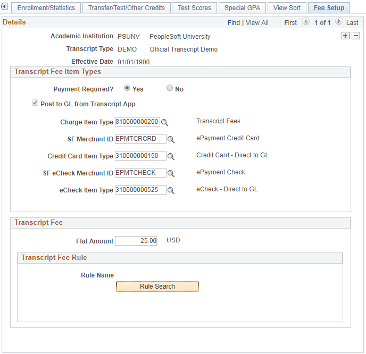Click the First link
366x354 pixels.
click(290, 23)
